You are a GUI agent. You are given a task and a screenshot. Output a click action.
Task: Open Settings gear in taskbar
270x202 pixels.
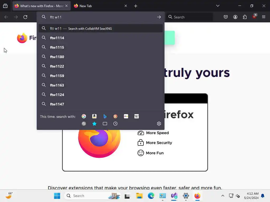point(186,196)
